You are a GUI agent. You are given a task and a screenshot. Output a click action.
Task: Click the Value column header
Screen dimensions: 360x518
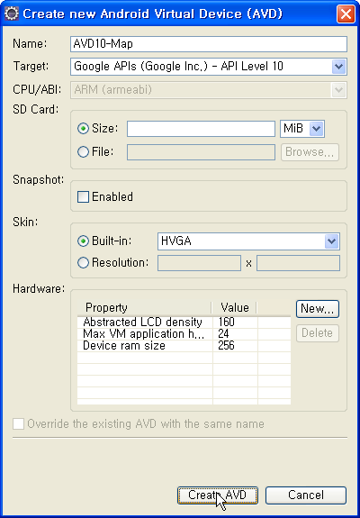(235, 308)
